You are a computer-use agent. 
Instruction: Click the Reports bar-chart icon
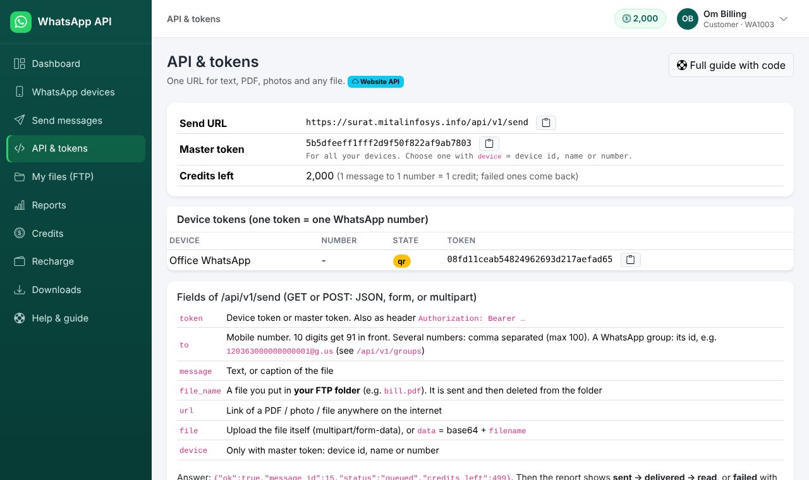click(20, 205)
